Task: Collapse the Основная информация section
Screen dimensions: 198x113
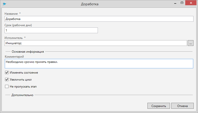Action: 28,52
